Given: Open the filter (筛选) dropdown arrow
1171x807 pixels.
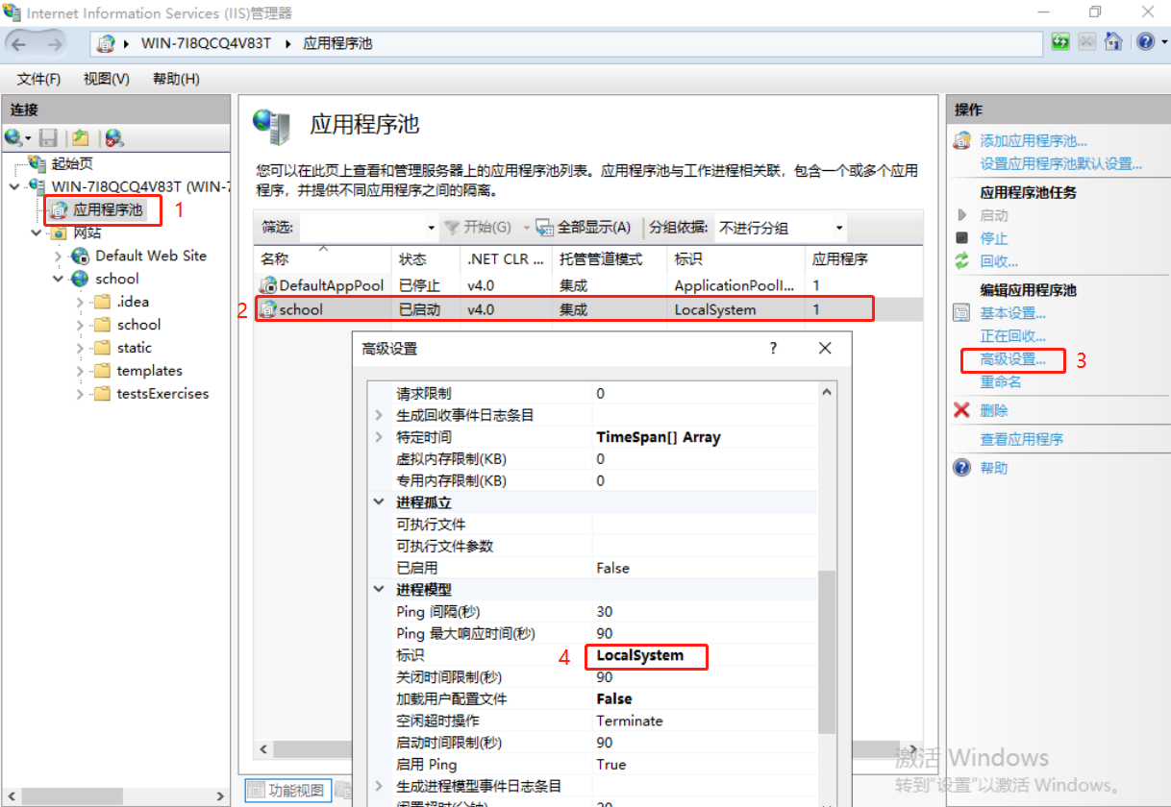Looking at the screenshot, I should click(x=431, y=228).
